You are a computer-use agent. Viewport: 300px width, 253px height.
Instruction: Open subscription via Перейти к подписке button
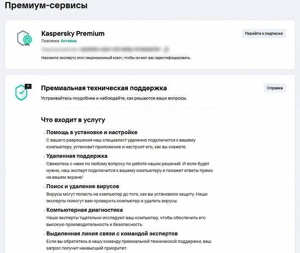[x=264, y=33]
